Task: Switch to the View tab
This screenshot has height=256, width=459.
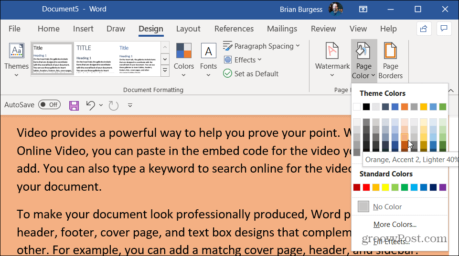Action: click(x=358, y=29)
